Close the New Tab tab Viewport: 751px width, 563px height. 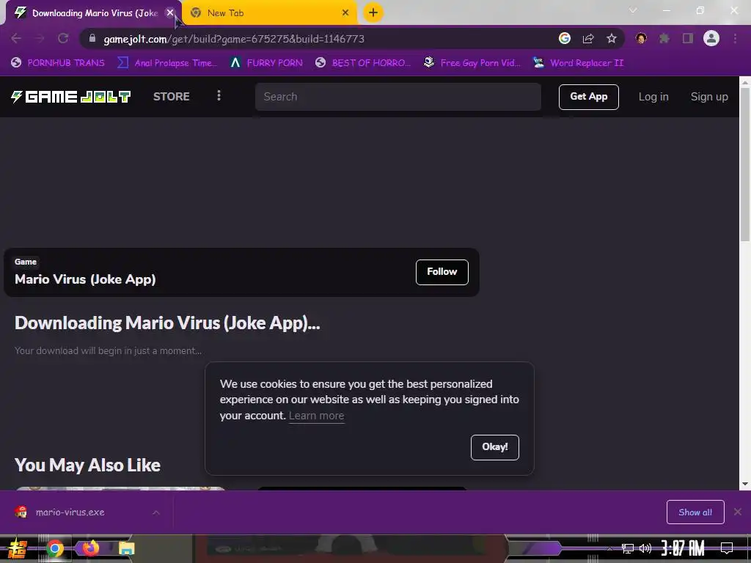coord(345,13)
